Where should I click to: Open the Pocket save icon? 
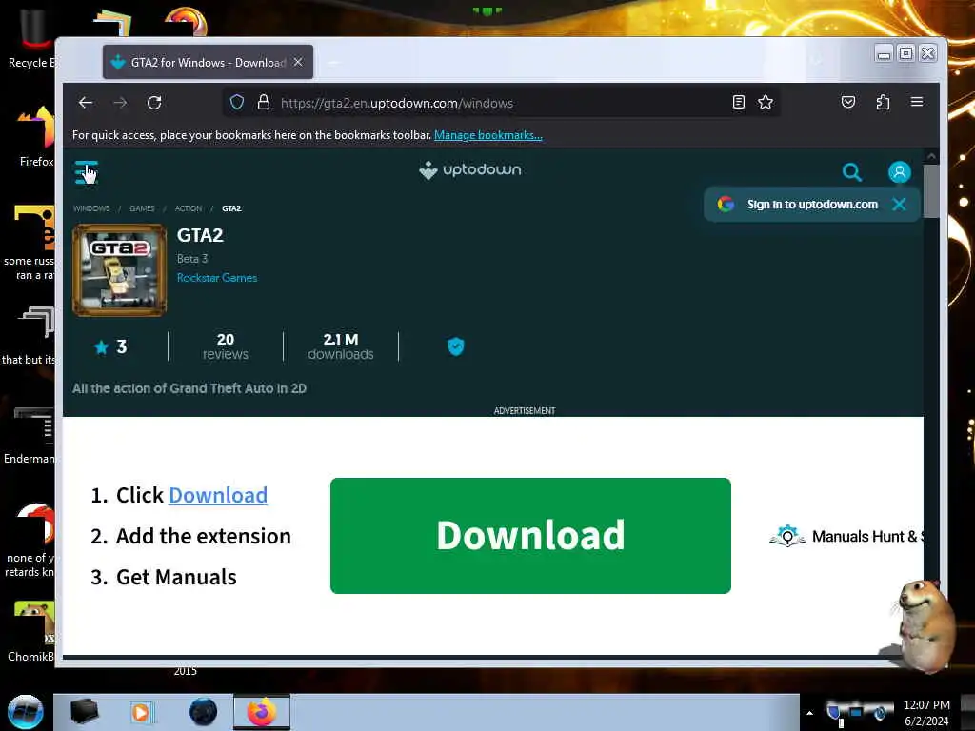848,103
